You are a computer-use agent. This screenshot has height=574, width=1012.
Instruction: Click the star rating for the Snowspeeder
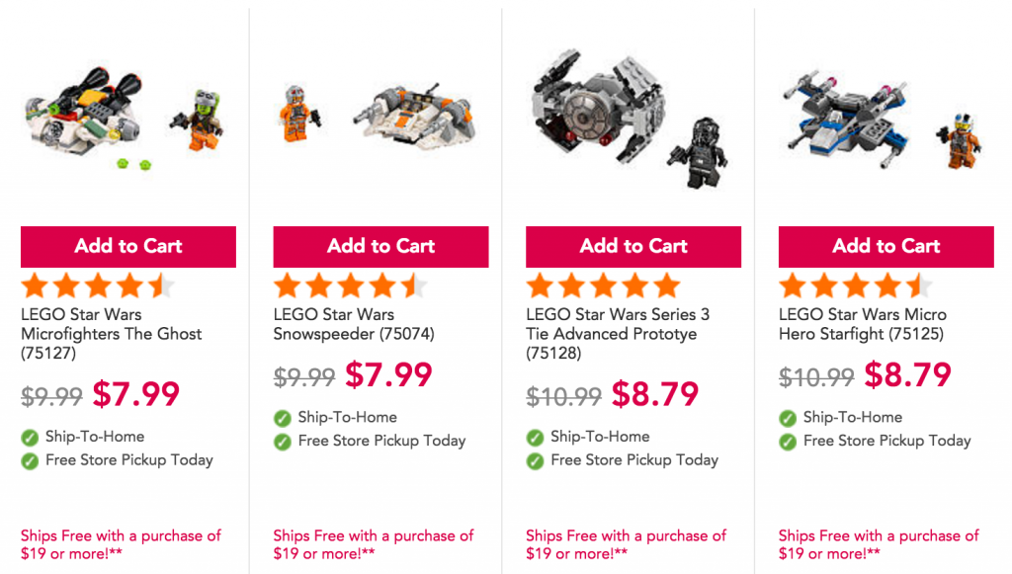click(x=351, y=286)
